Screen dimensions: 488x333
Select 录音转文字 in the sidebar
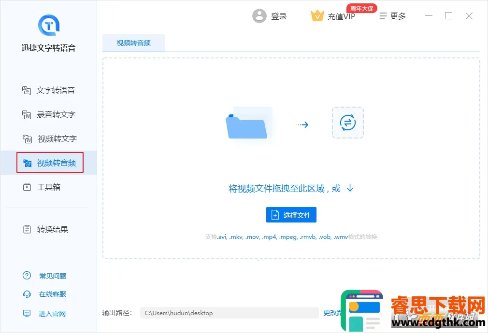pyautogui.click(x=56, y=114)
